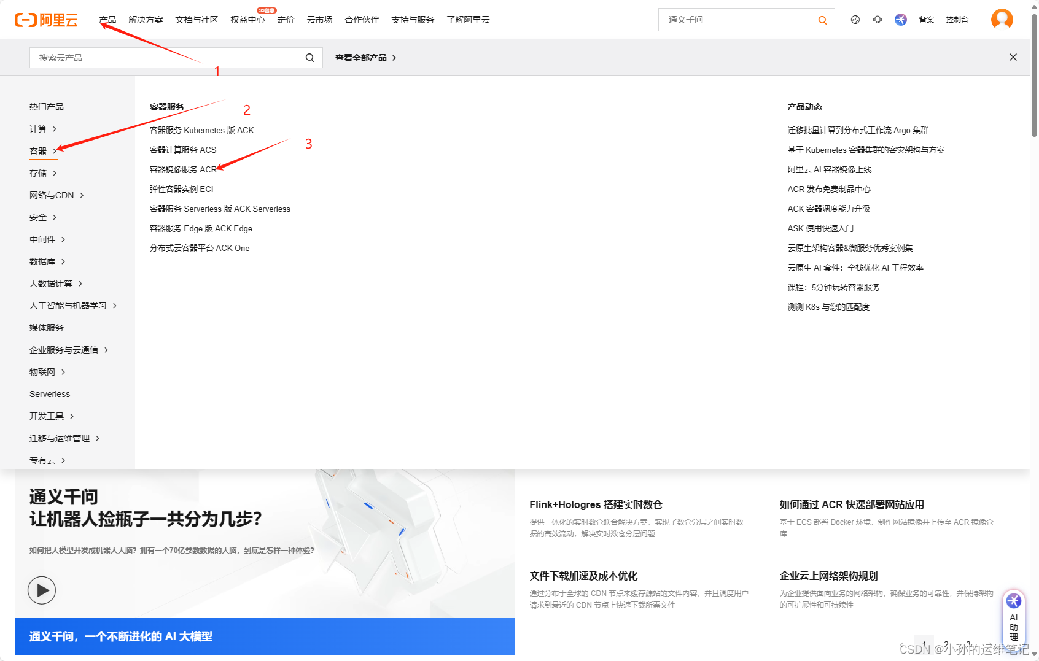The width and height of the screenshot is (1039, 661).
Task: Open 弹性容器实例 ECI
Action: (x=181, y=189)
